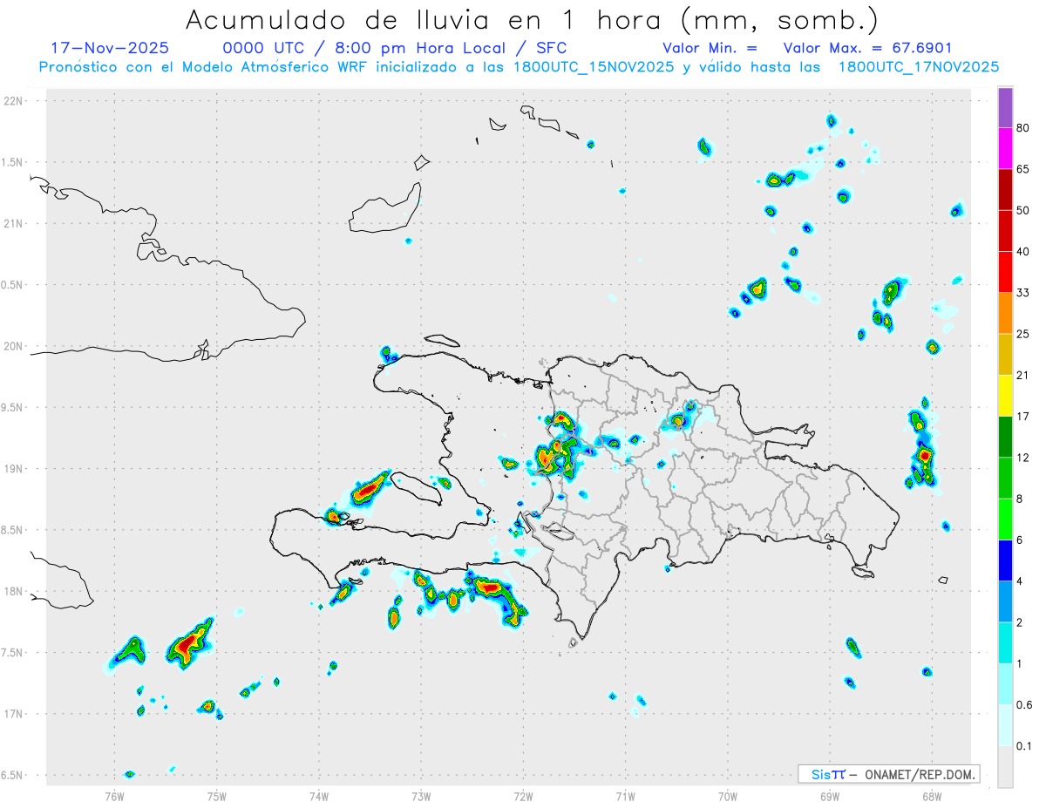Click the '18N' latitude axis label

pos(13,592)
